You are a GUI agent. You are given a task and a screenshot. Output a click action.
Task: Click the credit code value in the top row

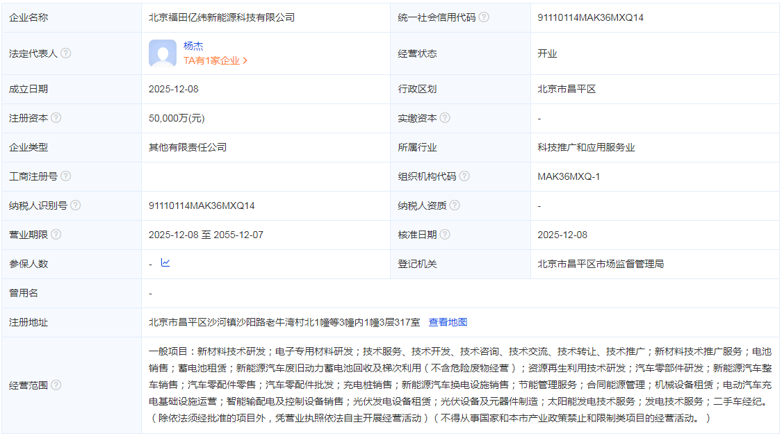(590, 17)
